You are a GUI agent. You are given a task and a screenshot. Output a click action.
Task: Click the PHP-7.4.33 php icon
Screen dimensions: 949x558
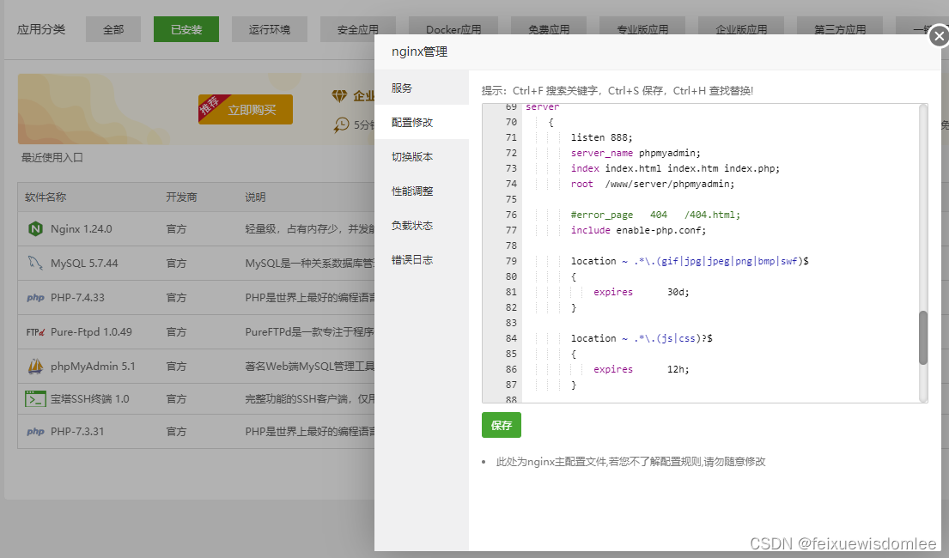pyautogui.click(x=35, y=298)
